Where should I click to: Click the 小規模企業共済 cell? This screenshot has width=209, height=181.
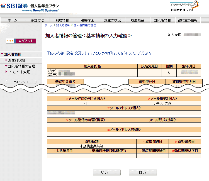point(92,146)
